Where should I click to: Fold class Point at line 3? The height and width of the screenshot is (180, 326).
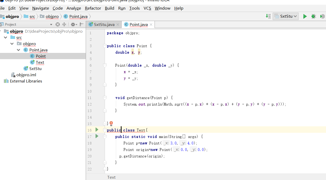[105, 46]
